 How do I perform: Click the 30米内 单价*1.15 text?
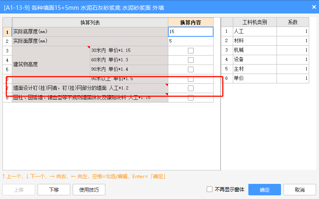click(x=111, y=50)
